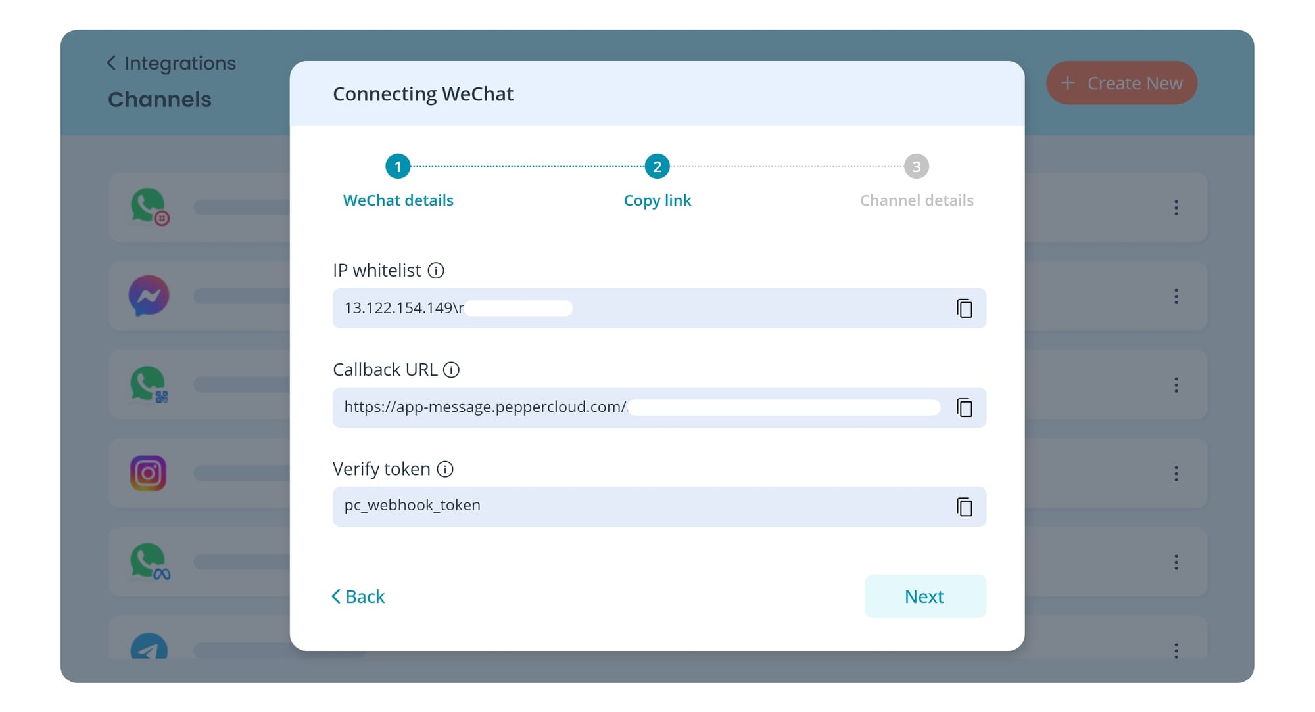Screen dimensions: 1315x712
Task: Click the Back button to return
Action: (359, 596)
